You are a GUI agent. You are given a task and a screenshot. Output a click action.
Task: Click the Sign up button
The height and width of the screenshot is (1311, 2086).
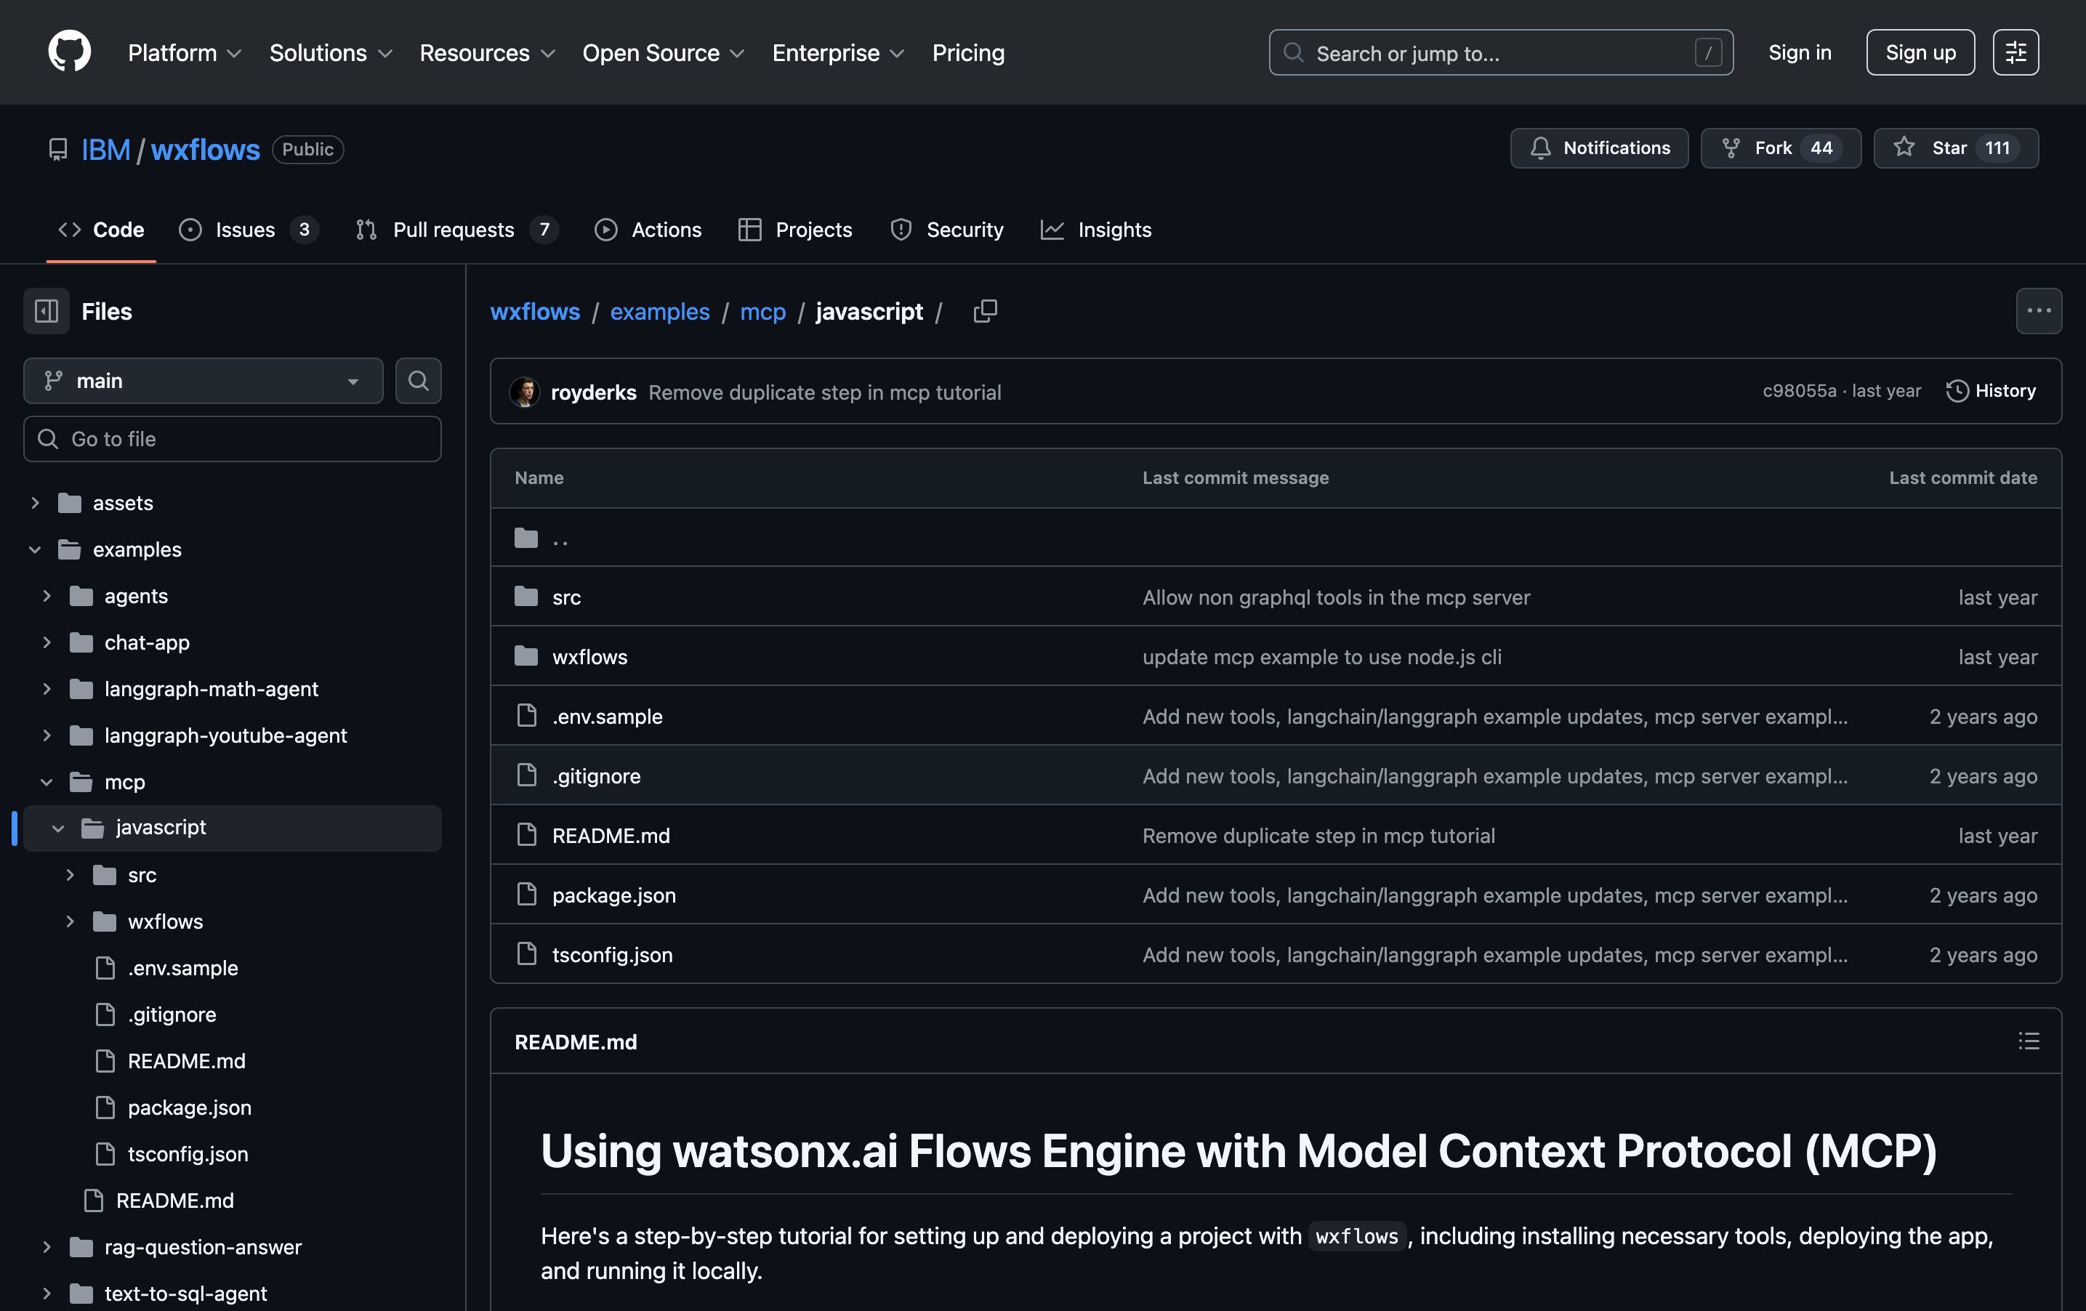tap(1920, 53)
